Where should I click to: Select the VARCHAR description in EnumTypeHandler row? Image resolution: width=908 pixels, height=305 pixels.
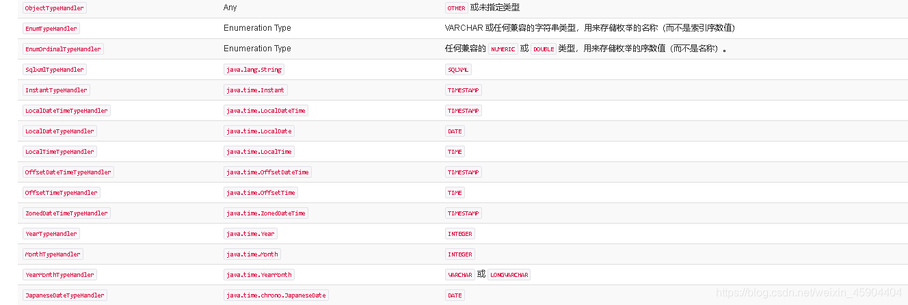pos(590,28)
